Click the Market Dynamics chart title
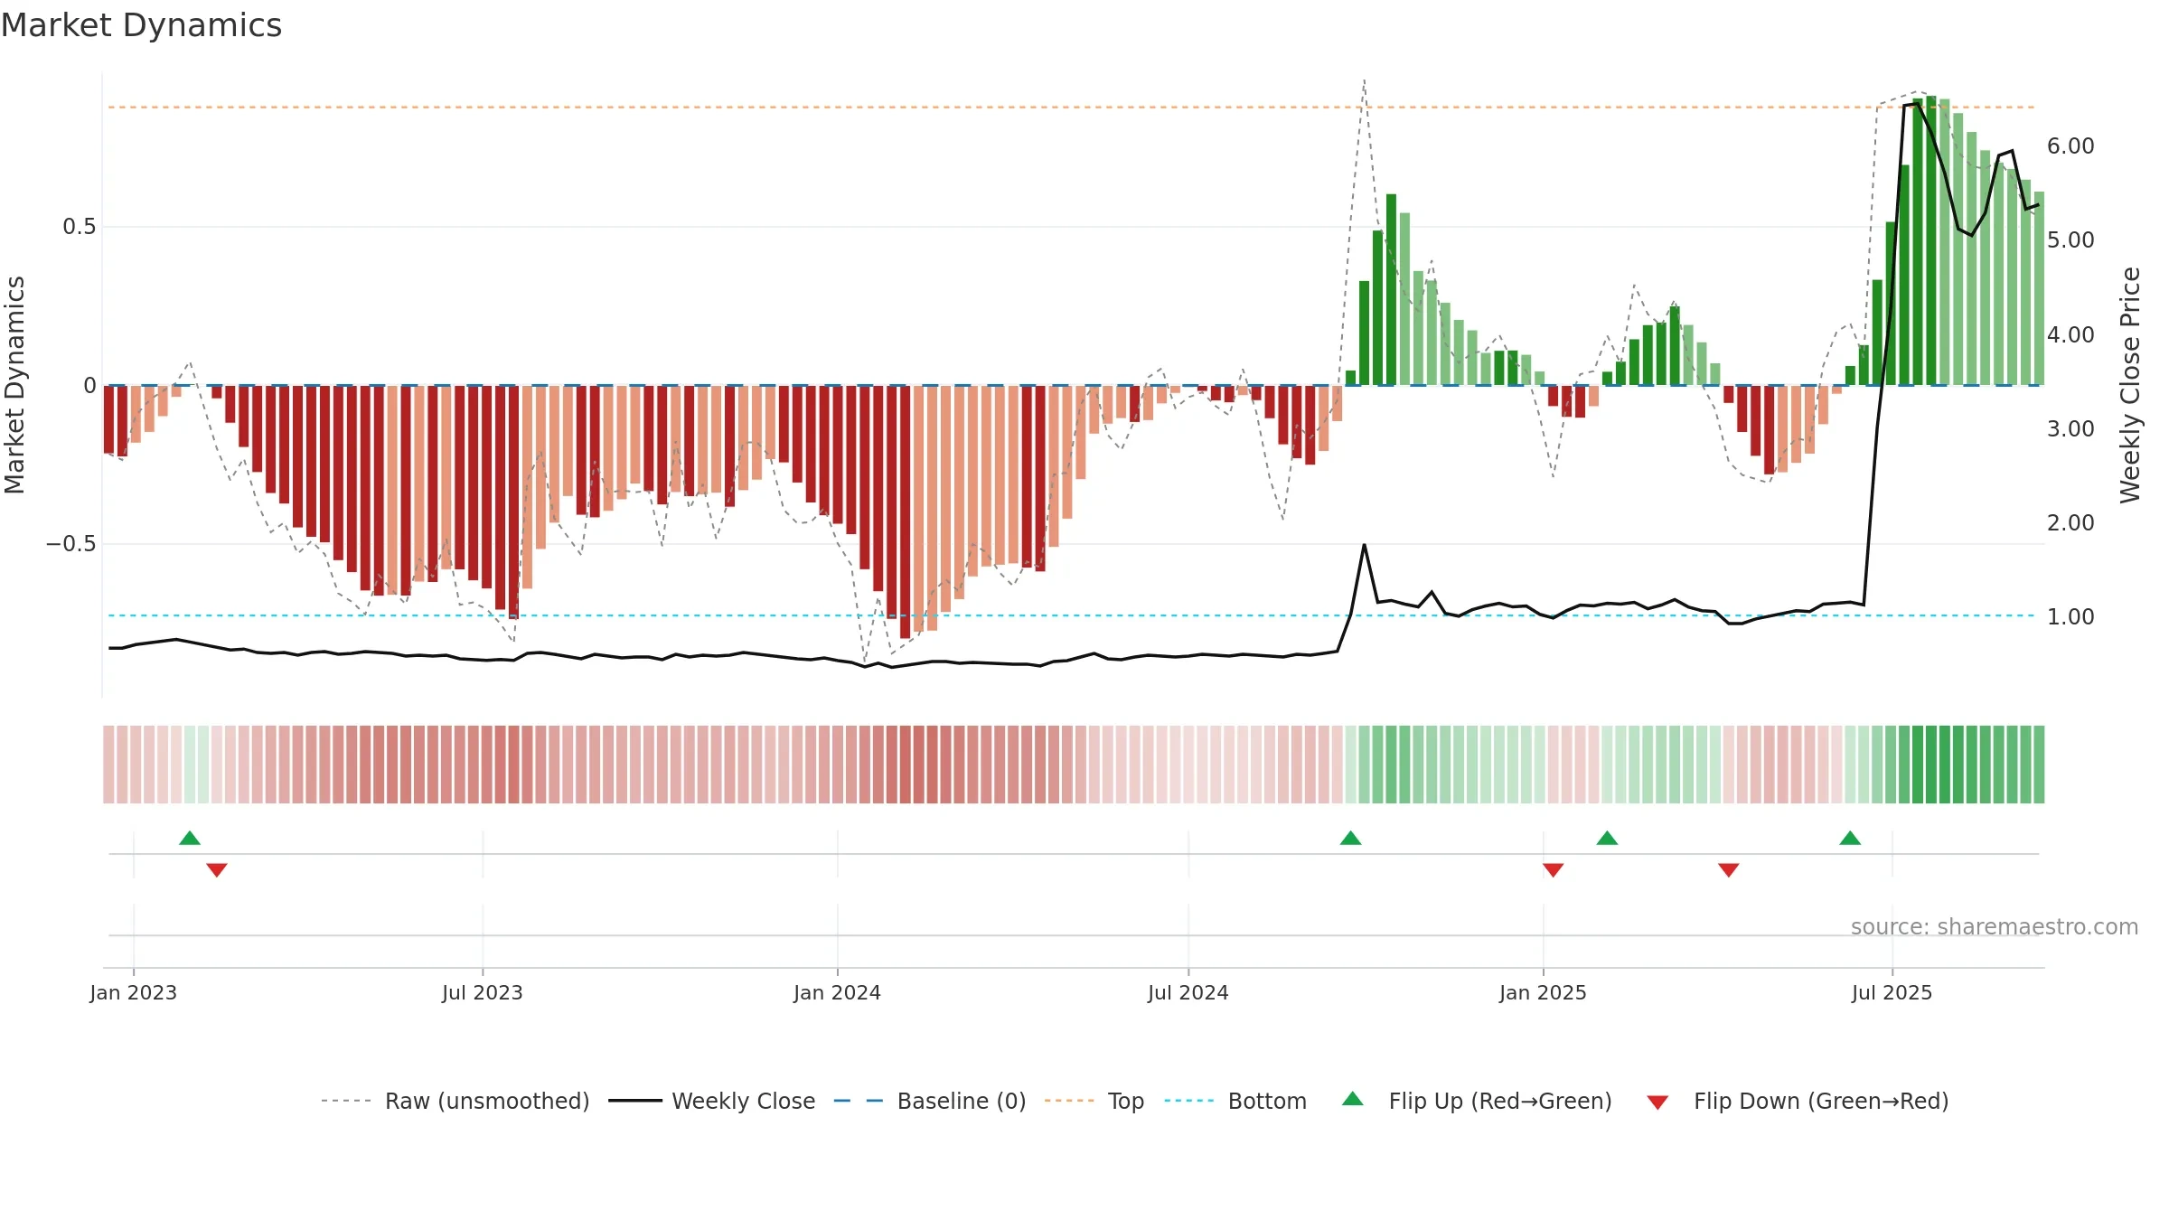Screen dimensions: 2169x1220 [141, 25]
